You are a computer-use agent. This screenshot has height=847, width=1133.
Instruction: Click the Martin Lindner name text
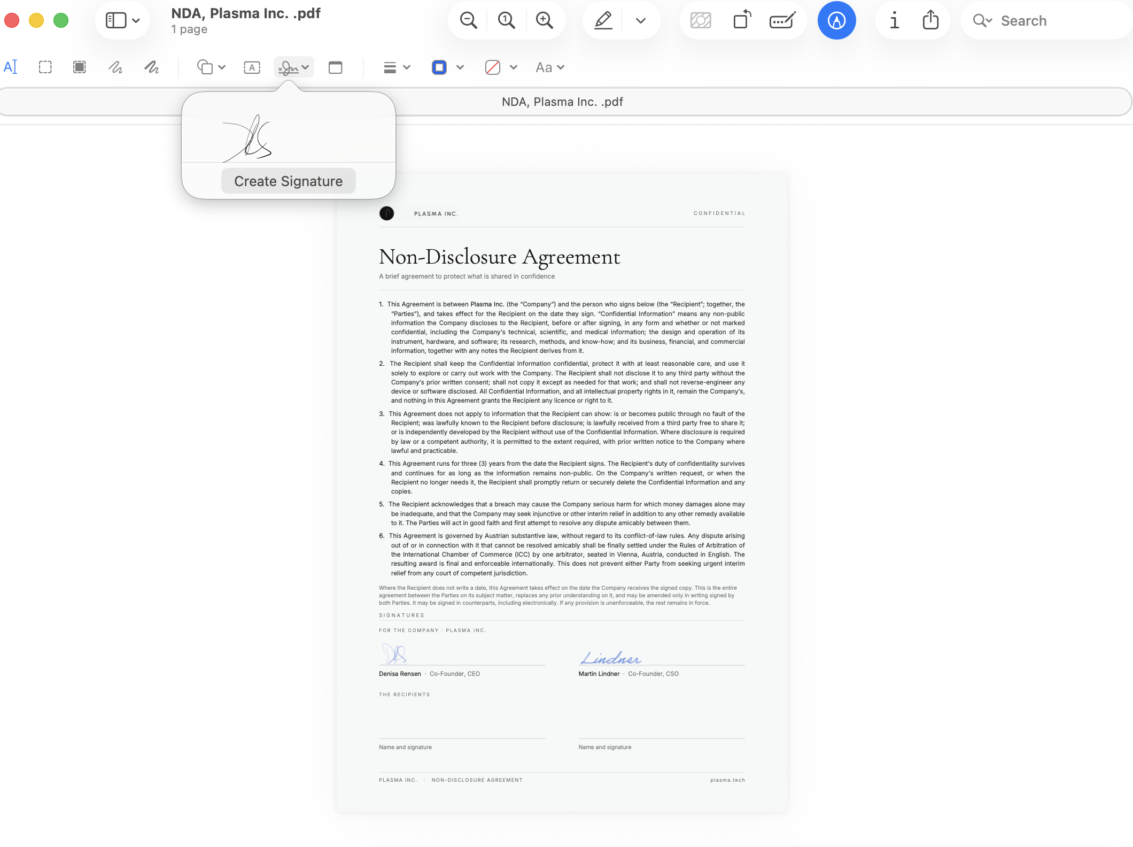(x=599, y=674)
